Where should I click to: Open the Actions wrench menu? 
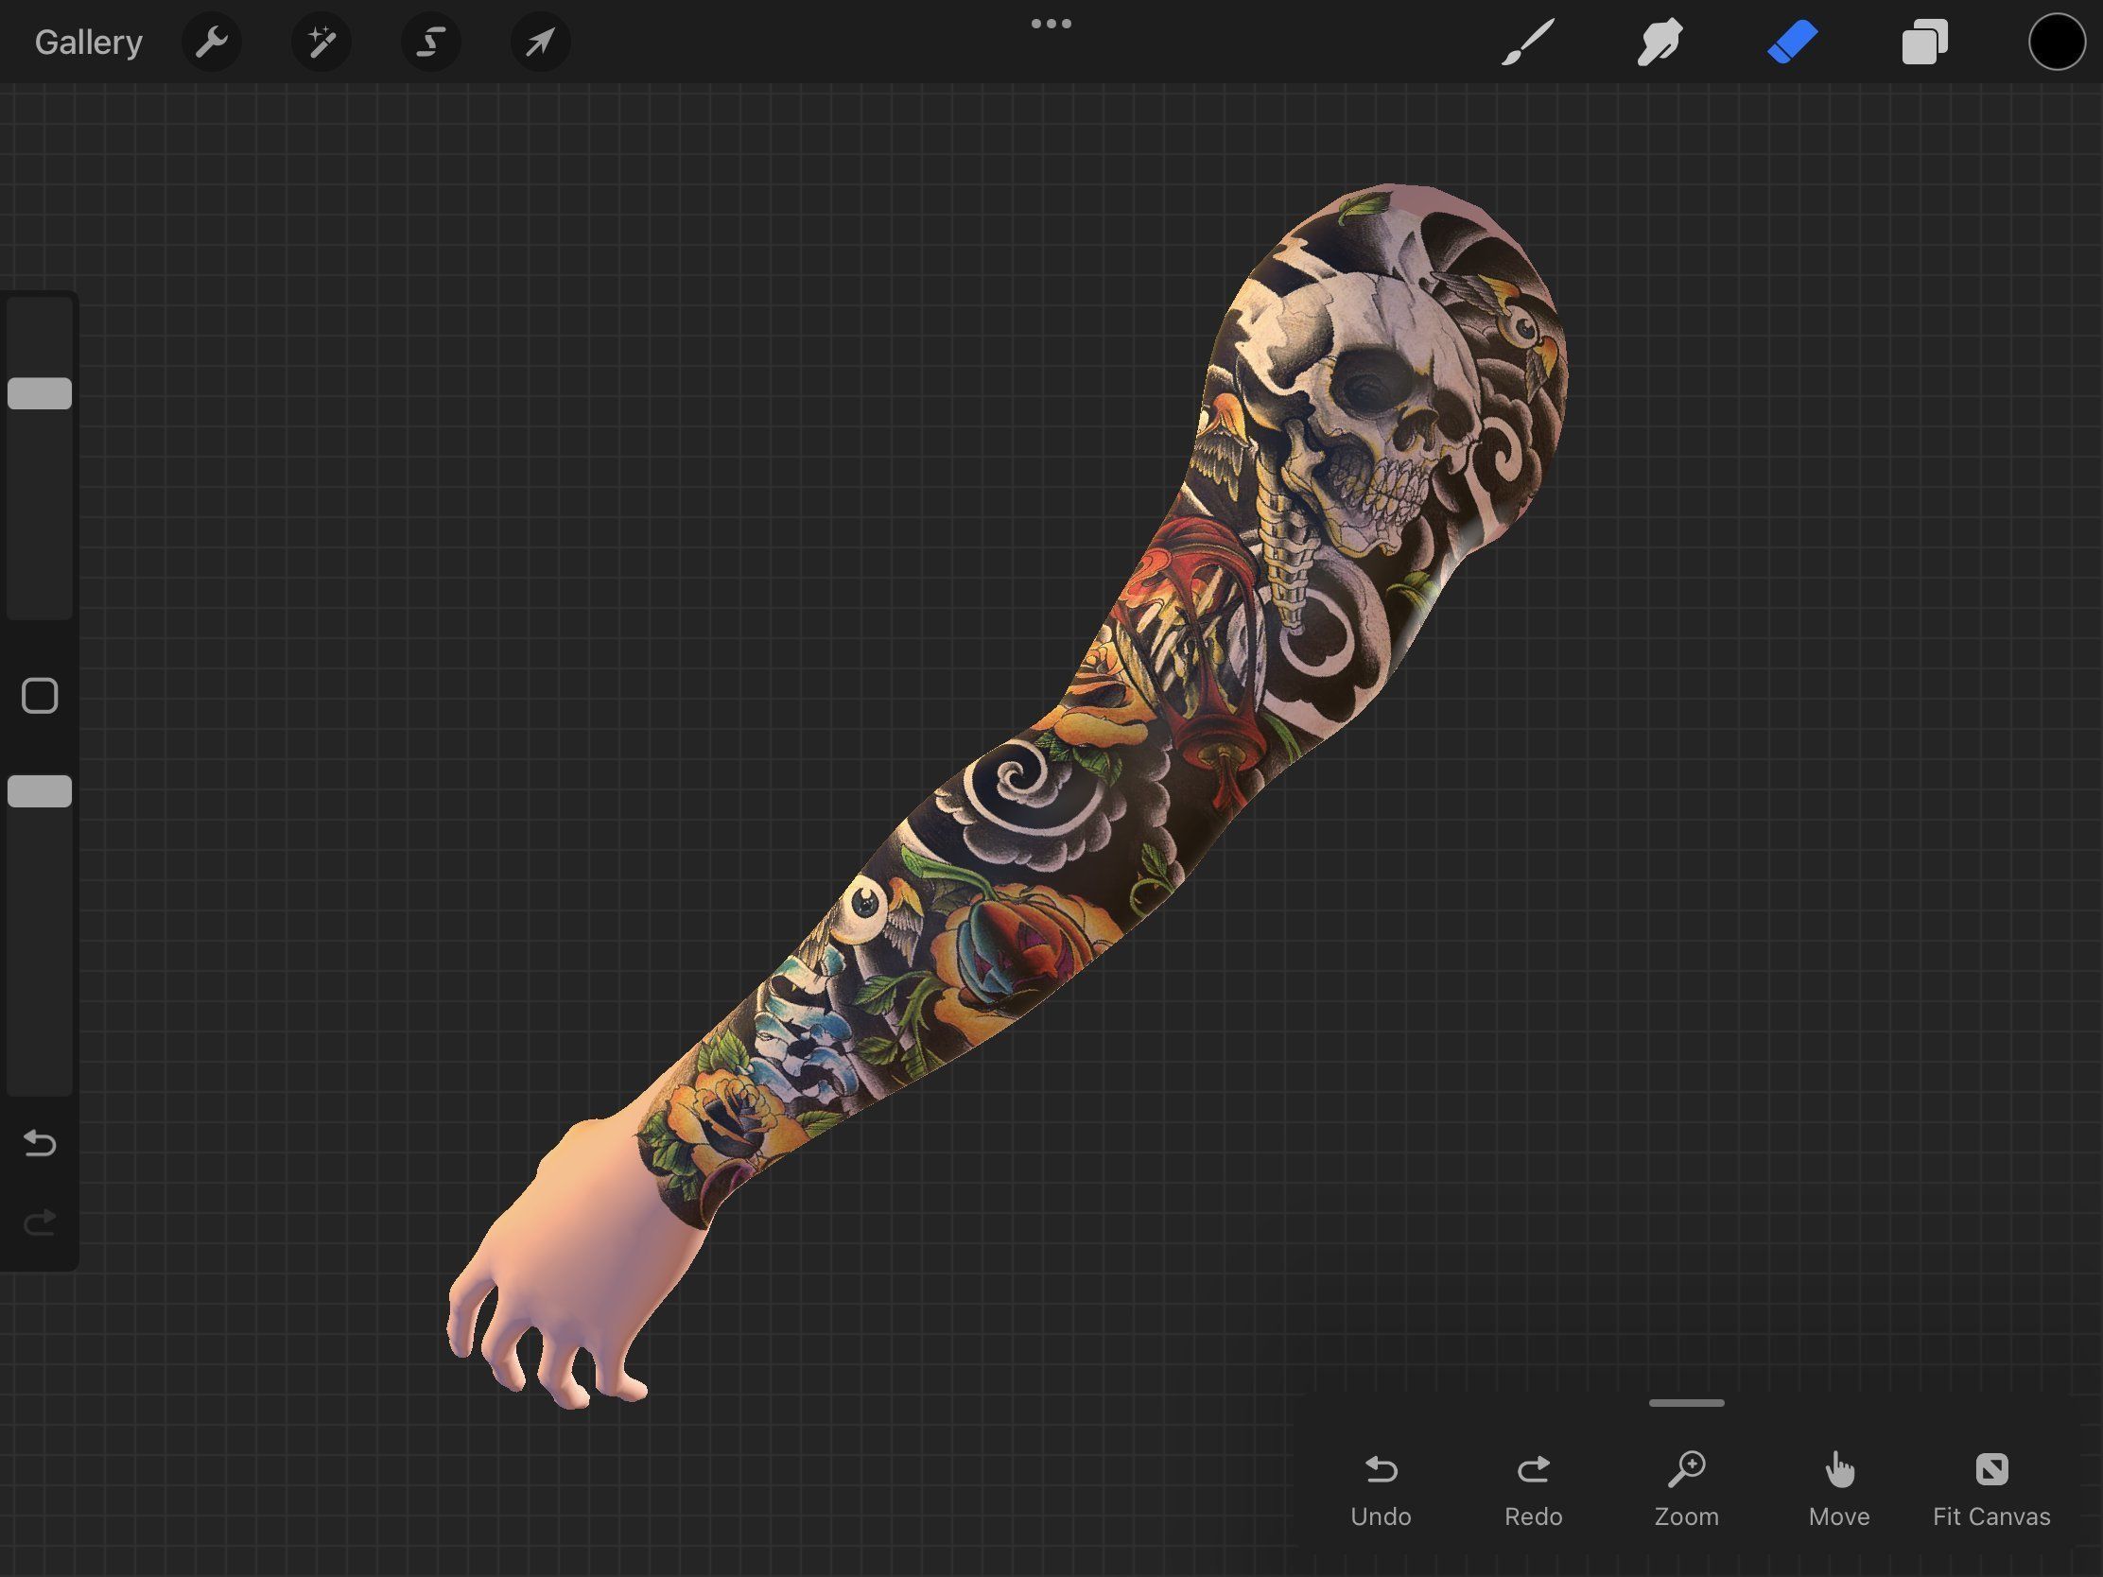(x=211, y=43)
